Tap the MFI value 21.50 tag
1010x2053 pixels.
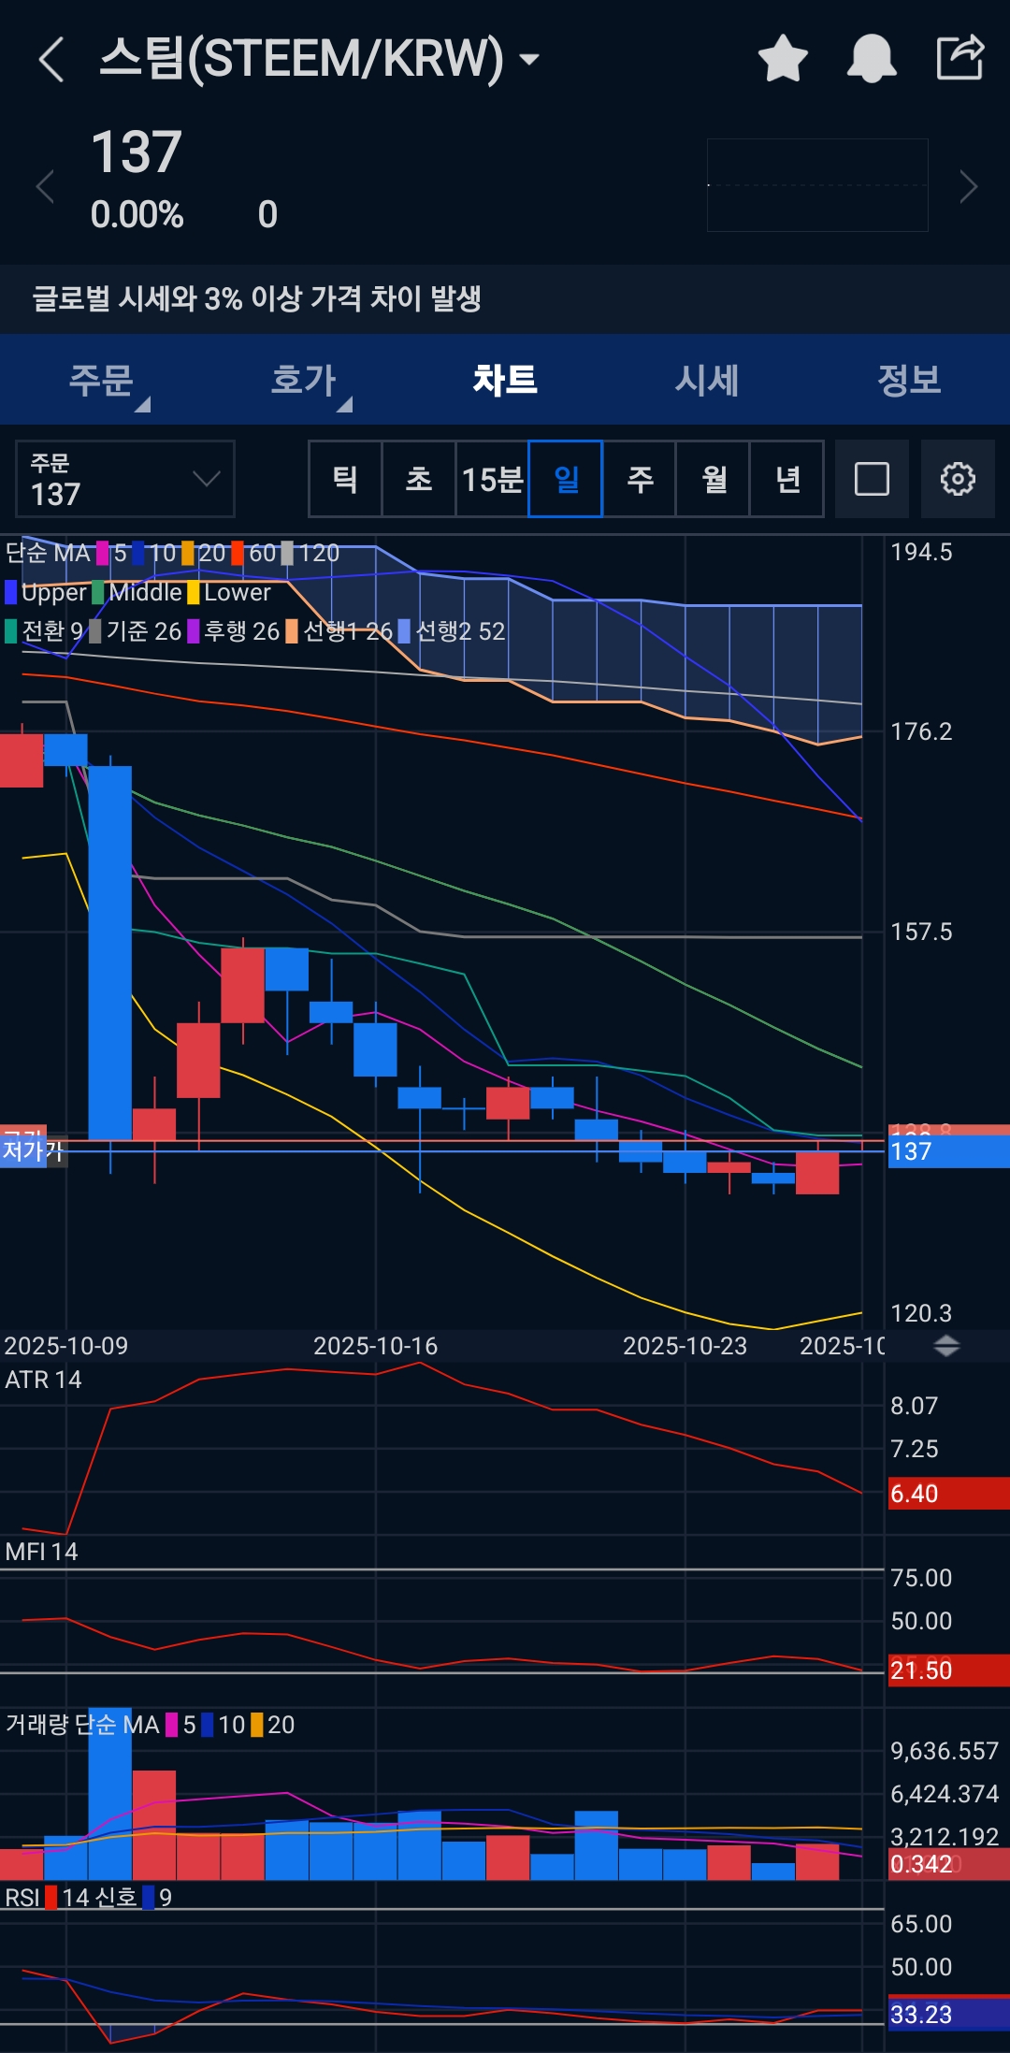pos(948,1670)
